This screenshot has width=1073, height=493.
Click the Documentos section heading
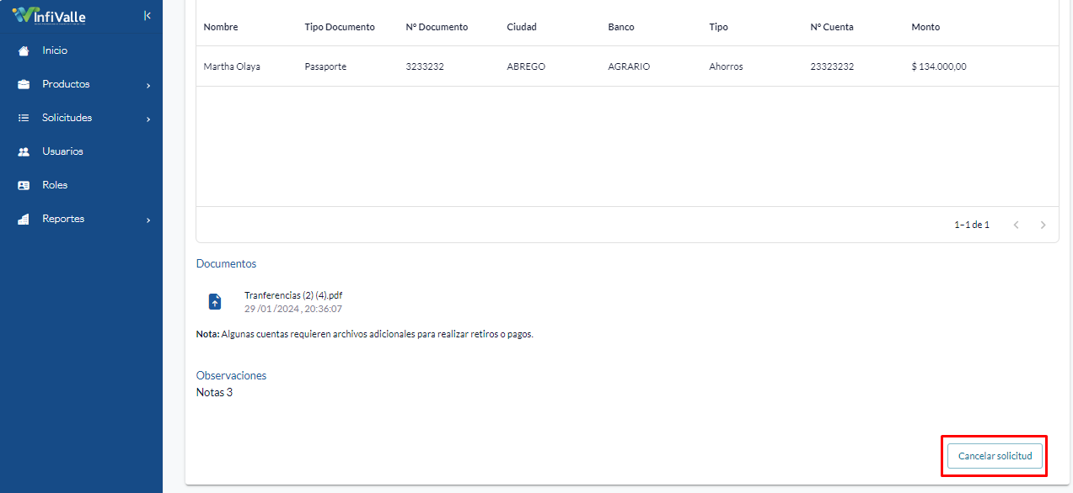click(226, 263)
